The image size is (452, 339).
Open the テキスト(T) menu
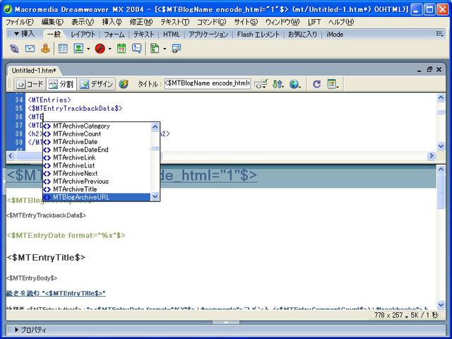tap(175, 22)
